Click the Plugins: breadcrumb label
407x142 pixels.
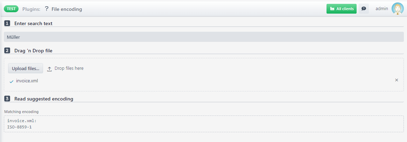[31, 9]
